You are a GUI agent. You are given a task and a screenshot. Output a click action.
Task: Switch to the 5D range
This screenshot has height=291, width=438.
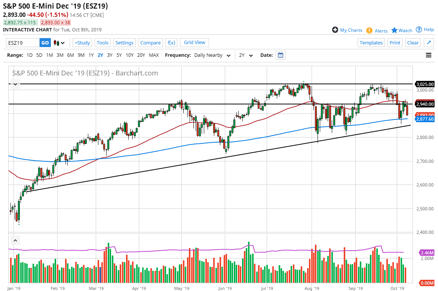pyautogui.click(x=39, y=55)
